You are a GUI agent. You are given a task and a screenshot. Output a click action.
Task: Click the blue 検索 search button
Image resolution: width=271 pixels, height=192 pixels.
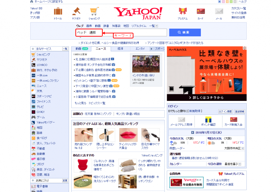pyautogui.click(x=185, y=33)
